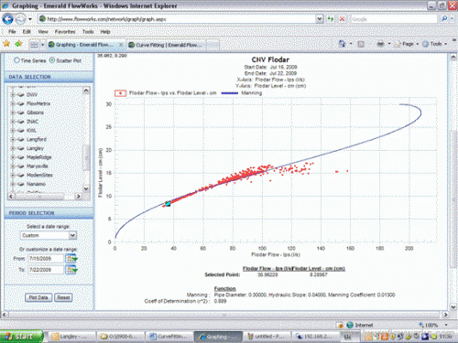458x343 pixels.
Task: Open the Help menu
Action: 105,32
